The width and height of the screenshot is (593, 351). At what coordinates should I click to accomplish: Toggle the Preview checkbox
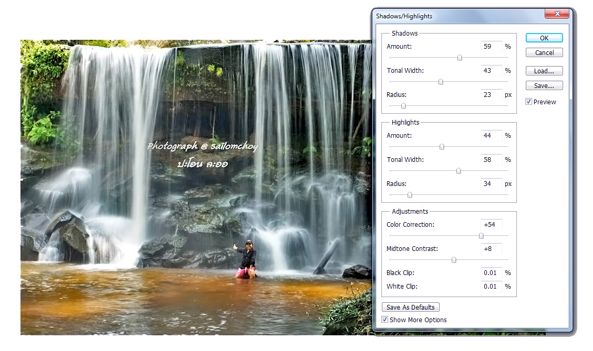(x=529, y=102)
